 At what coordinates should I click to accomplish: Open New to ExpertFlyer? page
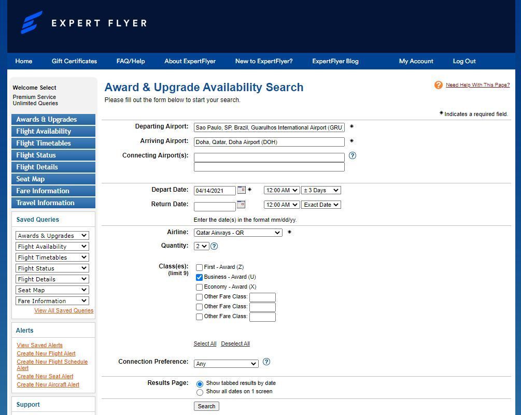[264, 61]
